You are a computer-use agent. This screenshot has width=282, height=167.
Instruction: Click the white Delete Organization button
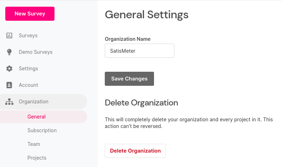pyautogui.click(x=135, y=151)
